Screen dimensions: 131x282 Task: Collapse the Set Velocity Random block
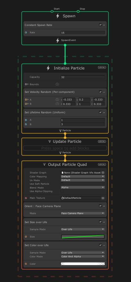pos(104,92)
